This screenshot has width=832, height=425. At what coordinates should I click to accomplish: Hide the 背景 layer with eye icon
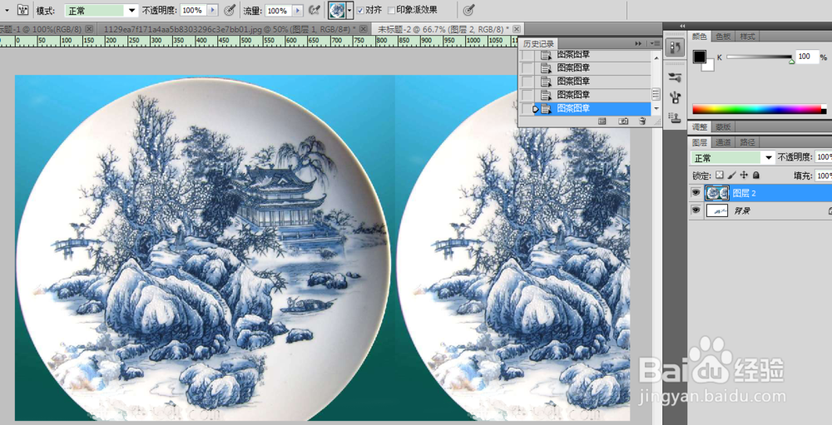point(696,210)
